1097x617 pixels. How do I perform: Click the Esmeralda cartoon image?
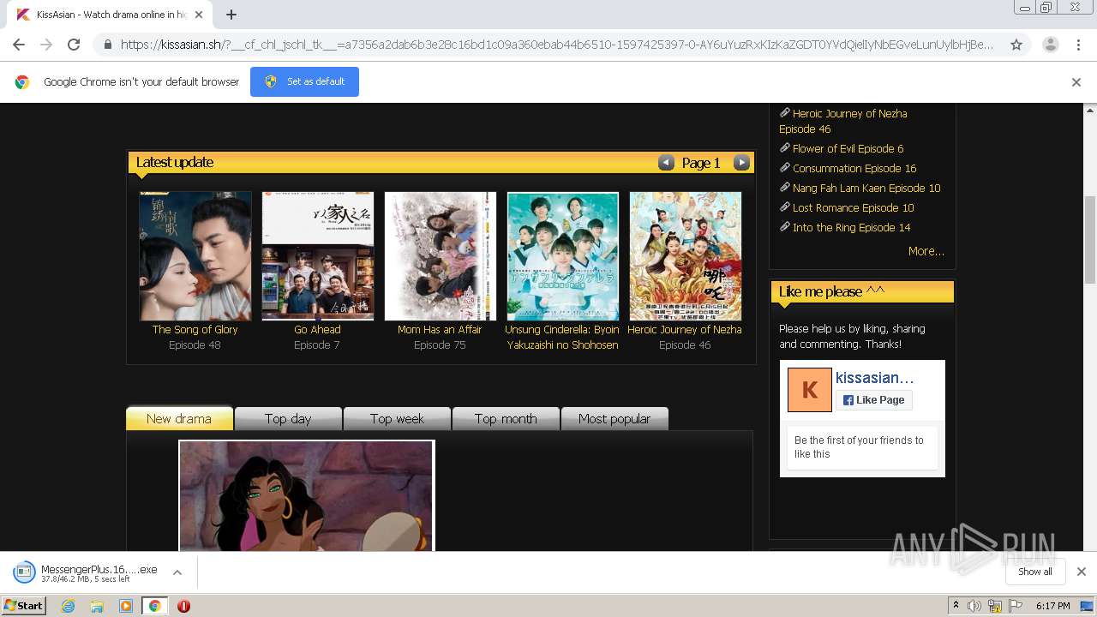307,495
